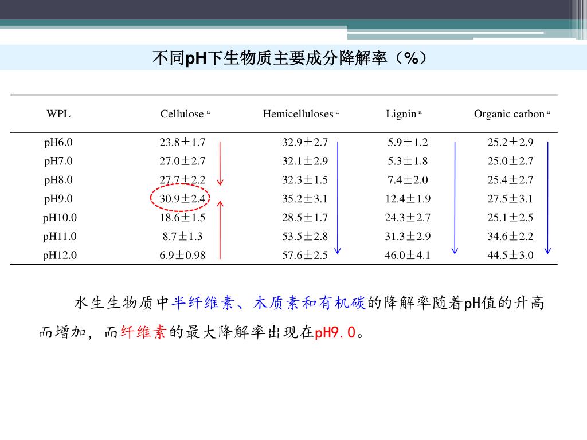
Task: Select organic carbon value 34.6±2.2
Action: click(x=510, y=237)
